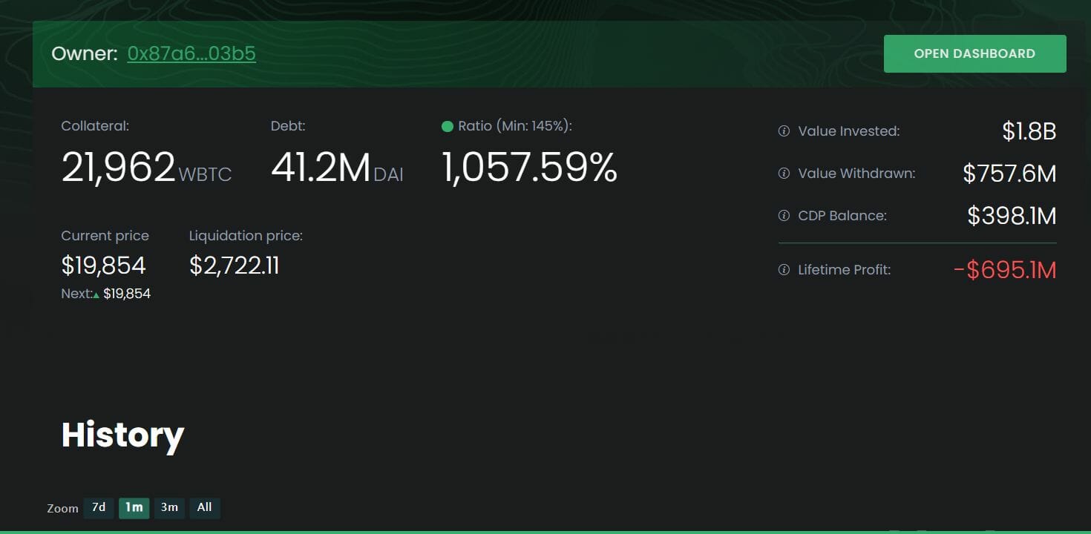Click the -$695.1M lifetime profit amount
This screenshot has width=1091, height=534.
[1005, 270]
